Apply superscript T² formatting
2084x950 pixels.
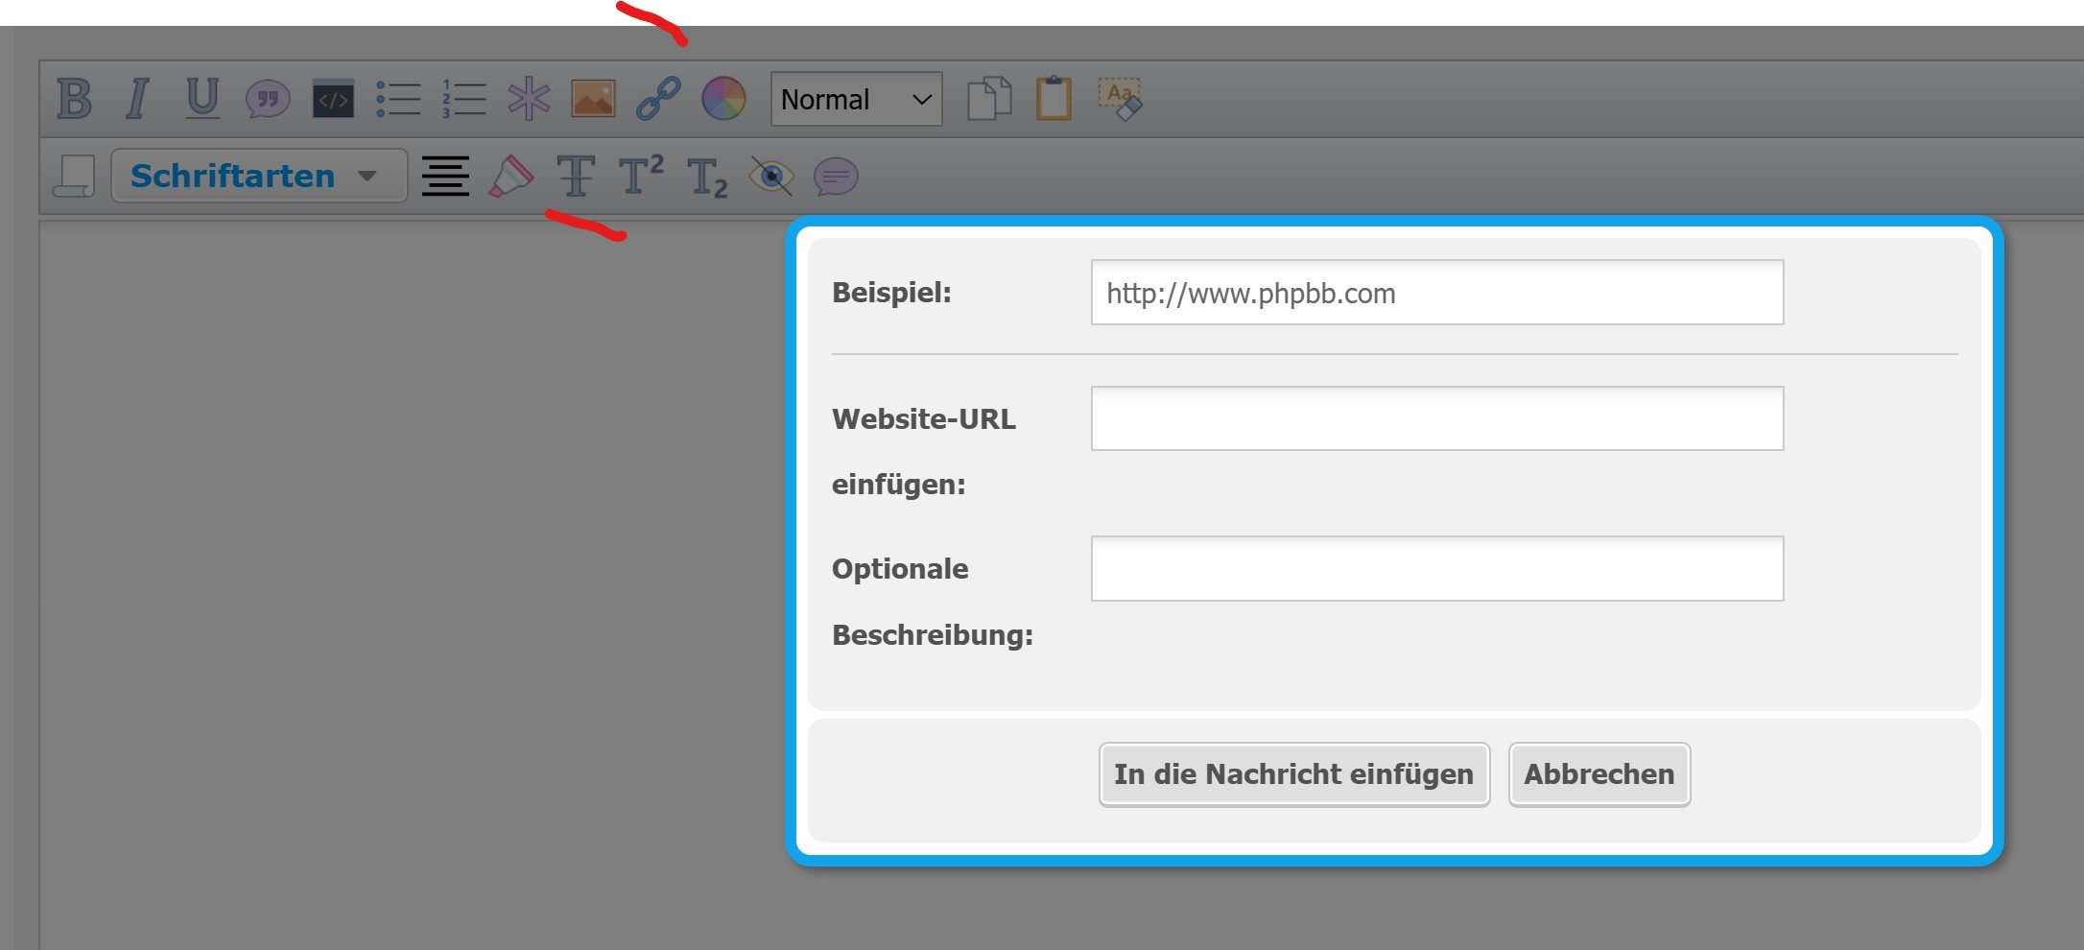point(641,177)
